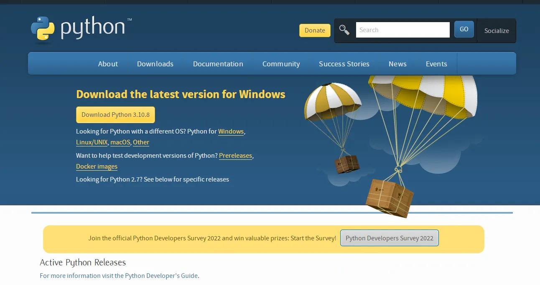Click the magnifying glass search icon

coord(344,30)
